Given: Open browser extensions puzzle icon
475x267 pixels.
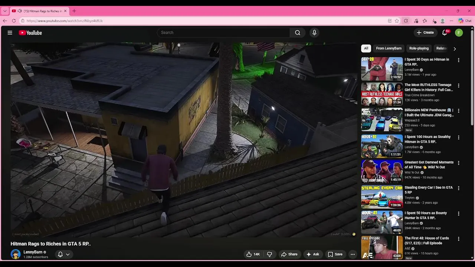Looking at the screenshot, I should tap(406, 21).
